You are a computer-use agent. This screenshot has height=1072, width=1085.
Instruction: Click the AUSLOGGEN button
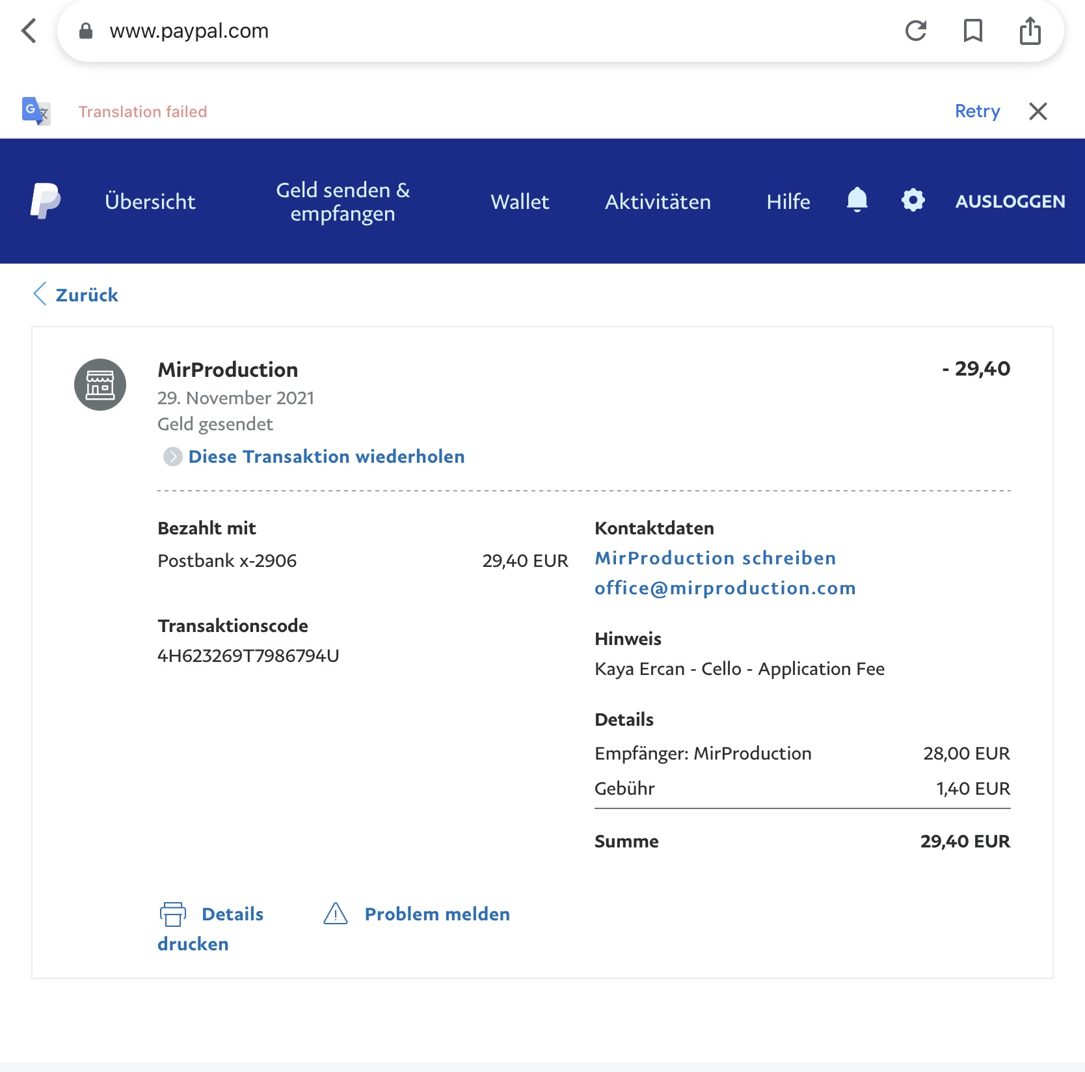[1010, 202]
